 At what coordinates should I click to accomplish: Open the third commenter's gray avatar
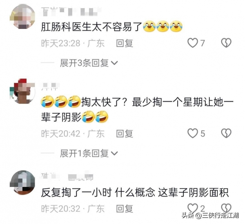tap(22, 182)
